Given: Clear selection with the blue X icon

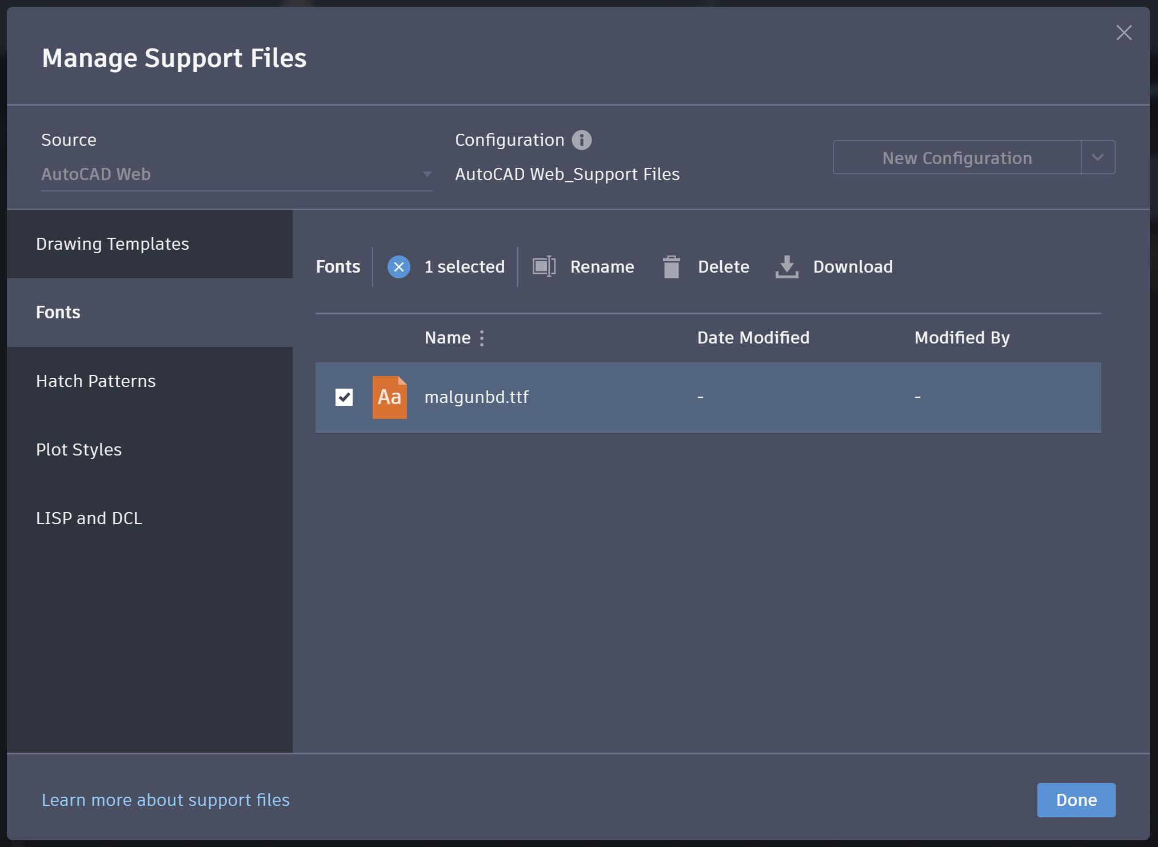Looking at the screenshot, I should tap(398, 267).
